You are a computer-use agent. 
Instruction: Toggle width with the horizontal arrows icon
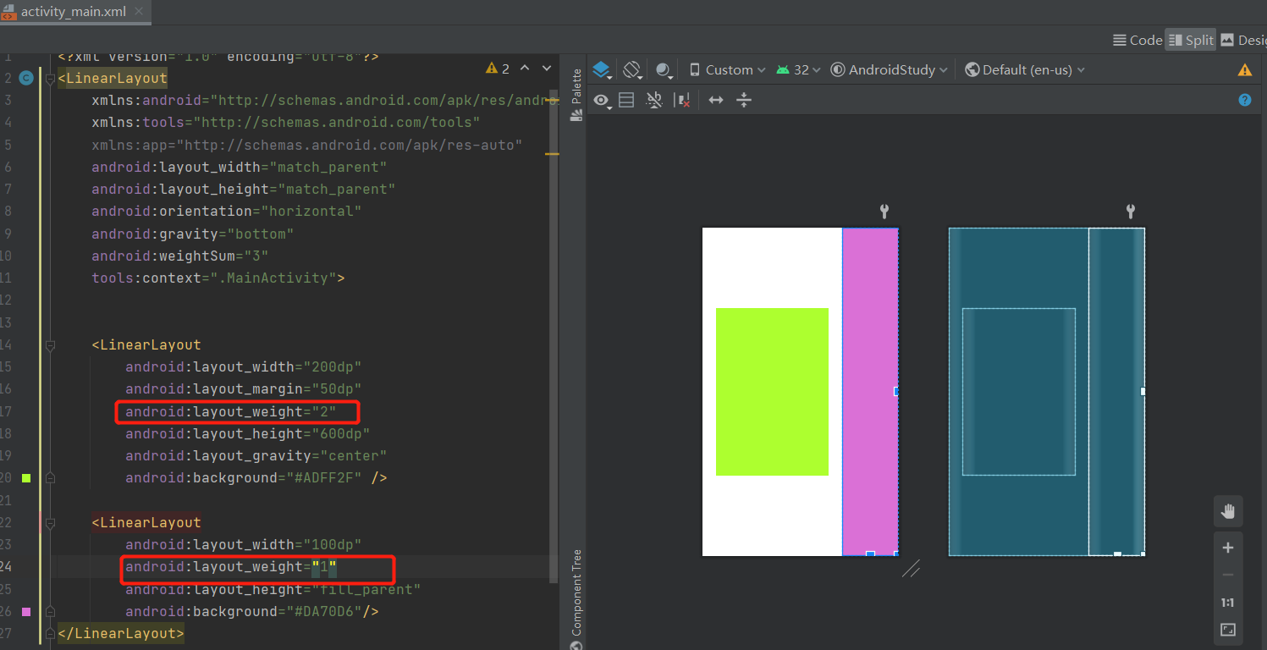pyautogui.click(x=716, y=100)
